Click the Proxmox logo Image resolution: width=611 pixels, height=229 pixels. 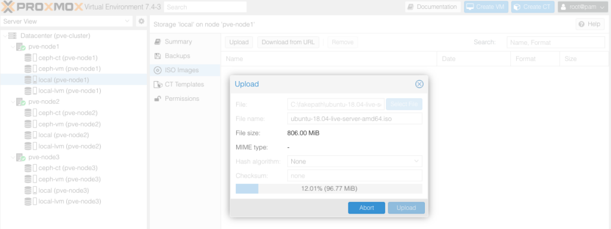tap(42, 7)
